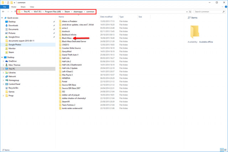The height and width of the screenshot is (152, 228).
Task: Select the BioShock Infinite folder
Action: tap(69, 35)
